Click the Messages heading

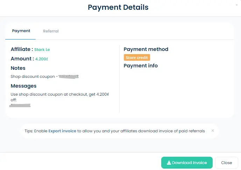(x=23, y=86)
